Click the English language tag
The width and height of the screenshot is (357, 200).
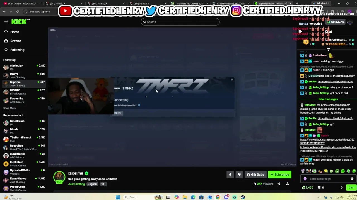point(92,184)
